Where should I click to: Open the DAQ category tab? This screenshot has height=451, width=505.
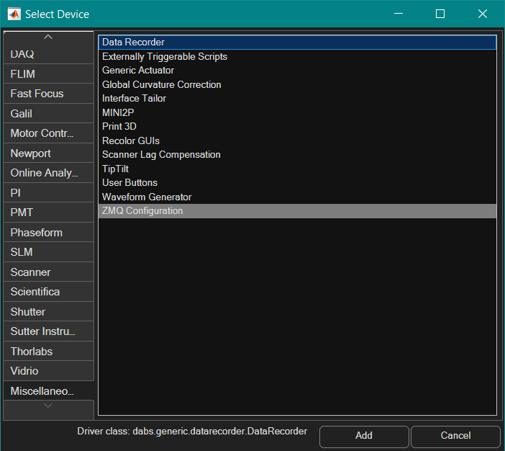[49, 54]
